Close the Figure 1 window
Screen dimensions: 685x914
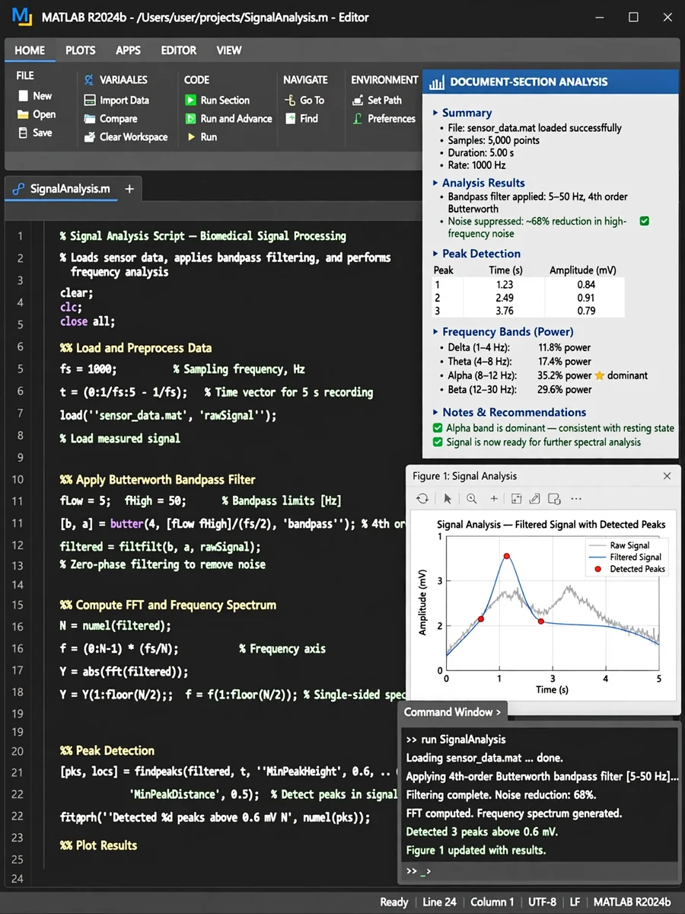pos(667,476)
